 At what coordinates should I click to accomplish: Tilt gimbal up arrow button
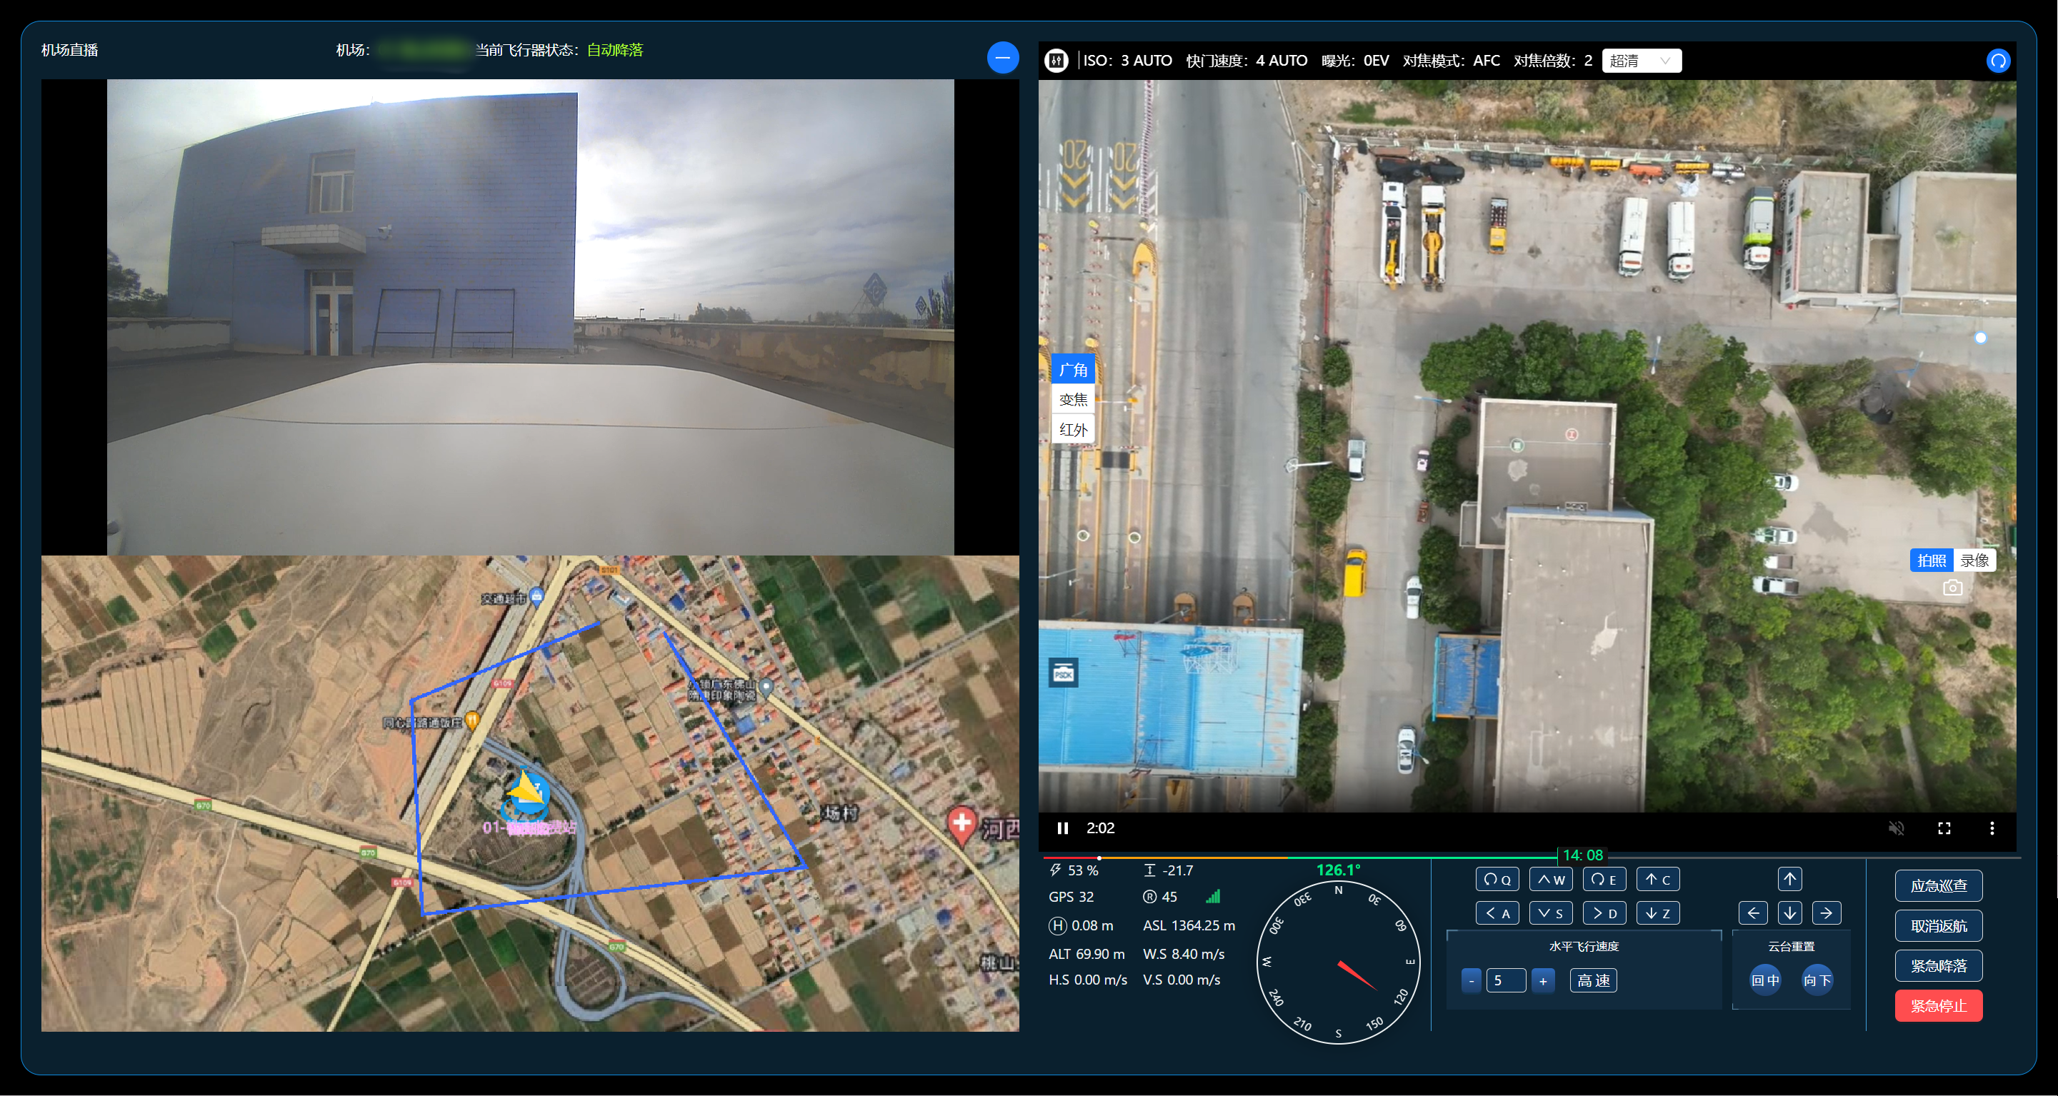coord(1789,879)
